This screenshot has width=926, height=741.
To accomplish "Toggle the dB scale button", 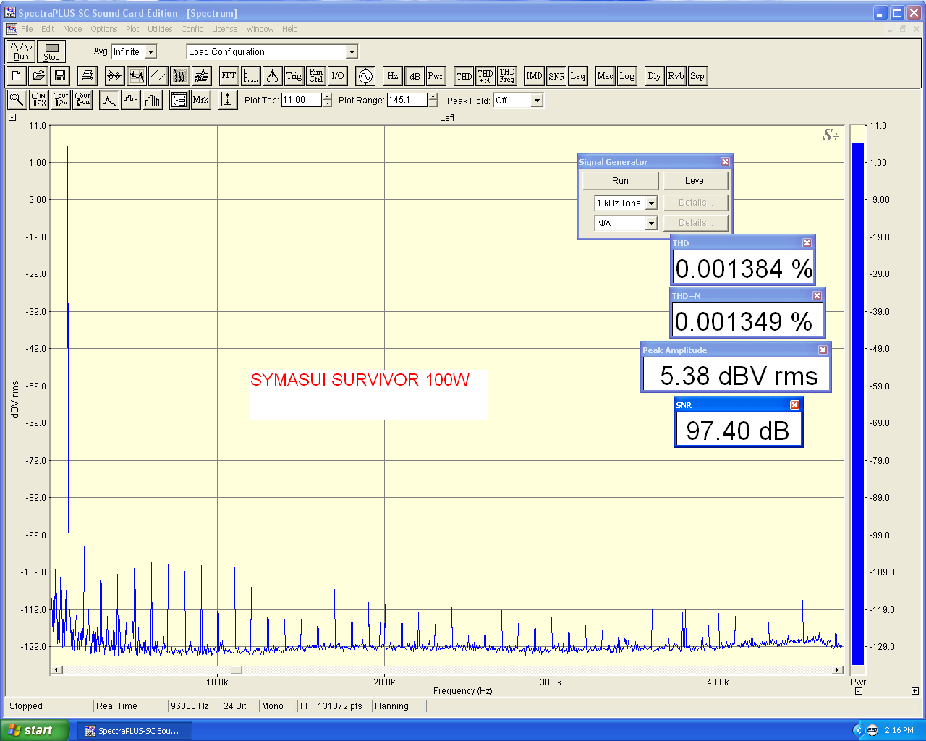I will coord(414,76).
